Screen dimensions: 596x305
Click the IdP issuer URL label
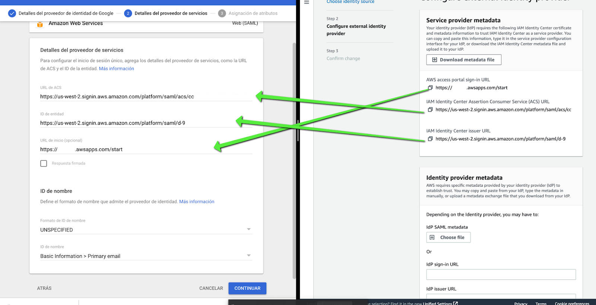click(x=441, y=289)
